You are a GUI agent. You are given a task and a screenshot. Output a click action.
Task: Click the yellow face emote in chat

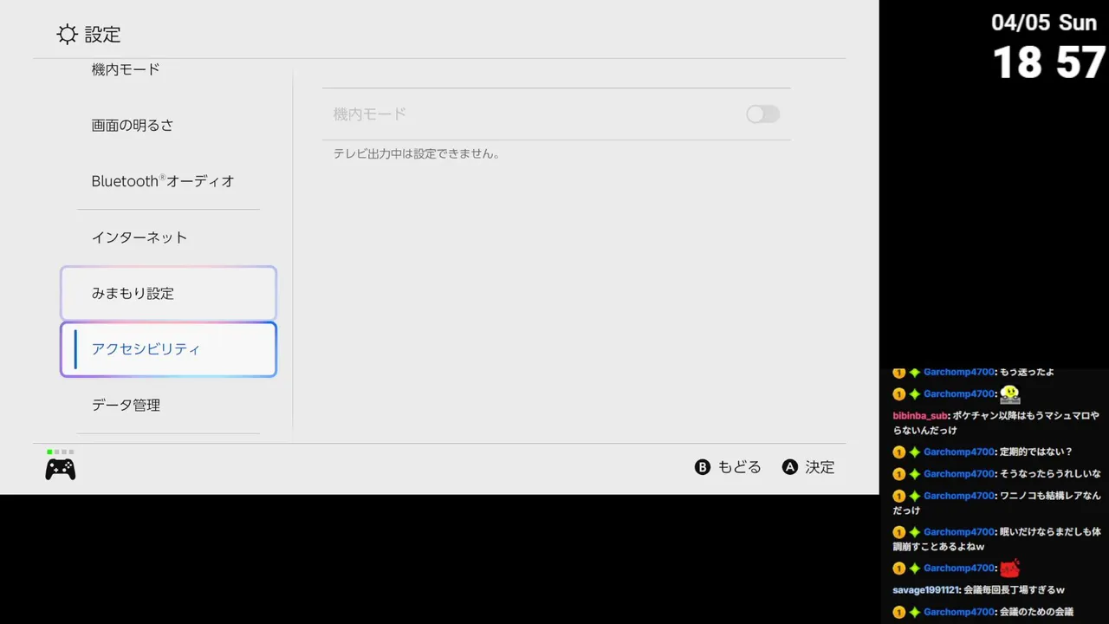(1010, 394)
